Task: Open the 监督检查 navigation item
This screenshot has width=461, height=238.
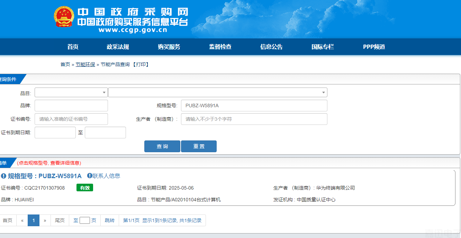Action: click(220, 47)
